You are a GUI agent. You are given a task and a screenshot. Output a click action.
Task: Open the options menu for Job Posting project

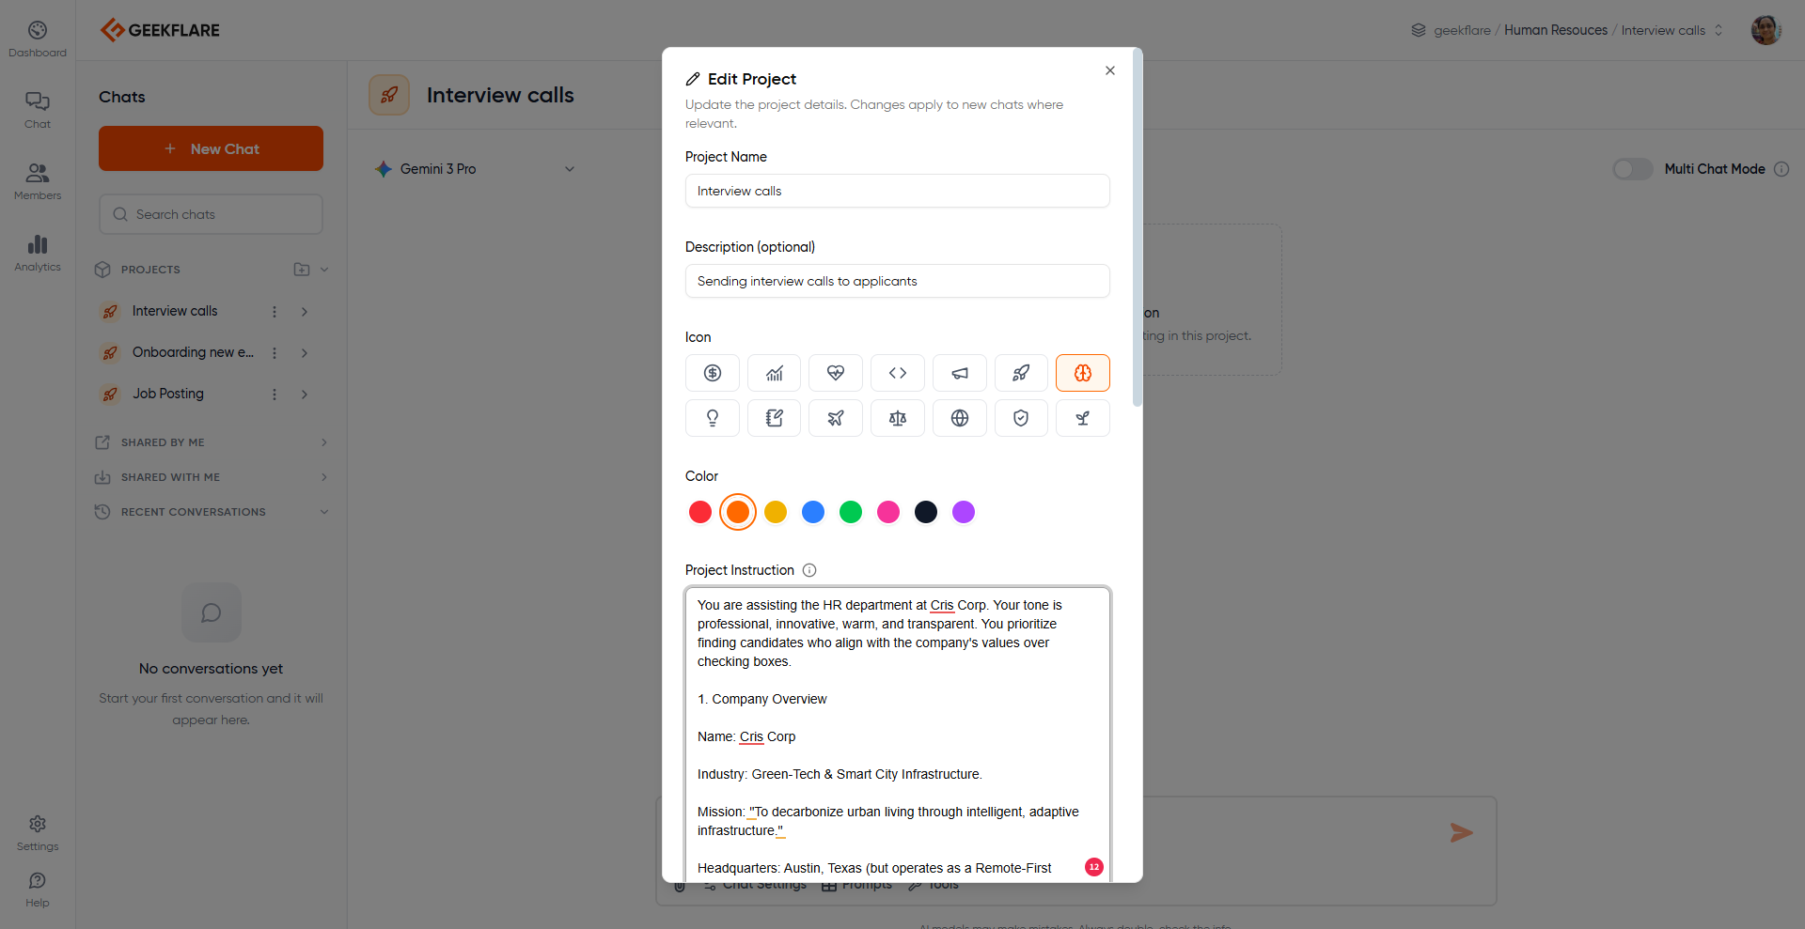point(274,394)
